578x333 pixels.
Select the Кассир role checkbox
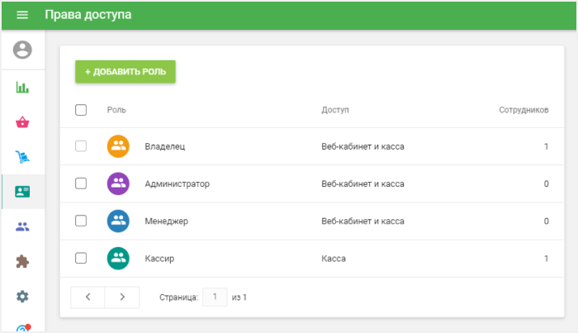81,258
